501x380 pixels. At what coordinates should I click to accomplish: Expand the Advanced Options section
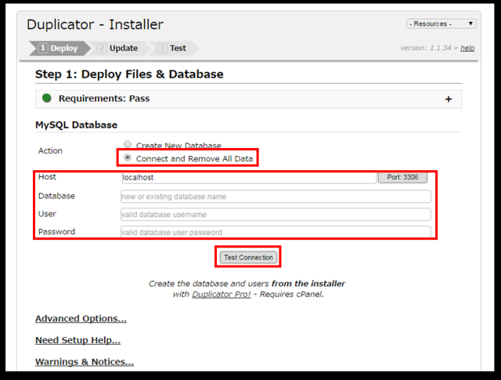[81, 319]
